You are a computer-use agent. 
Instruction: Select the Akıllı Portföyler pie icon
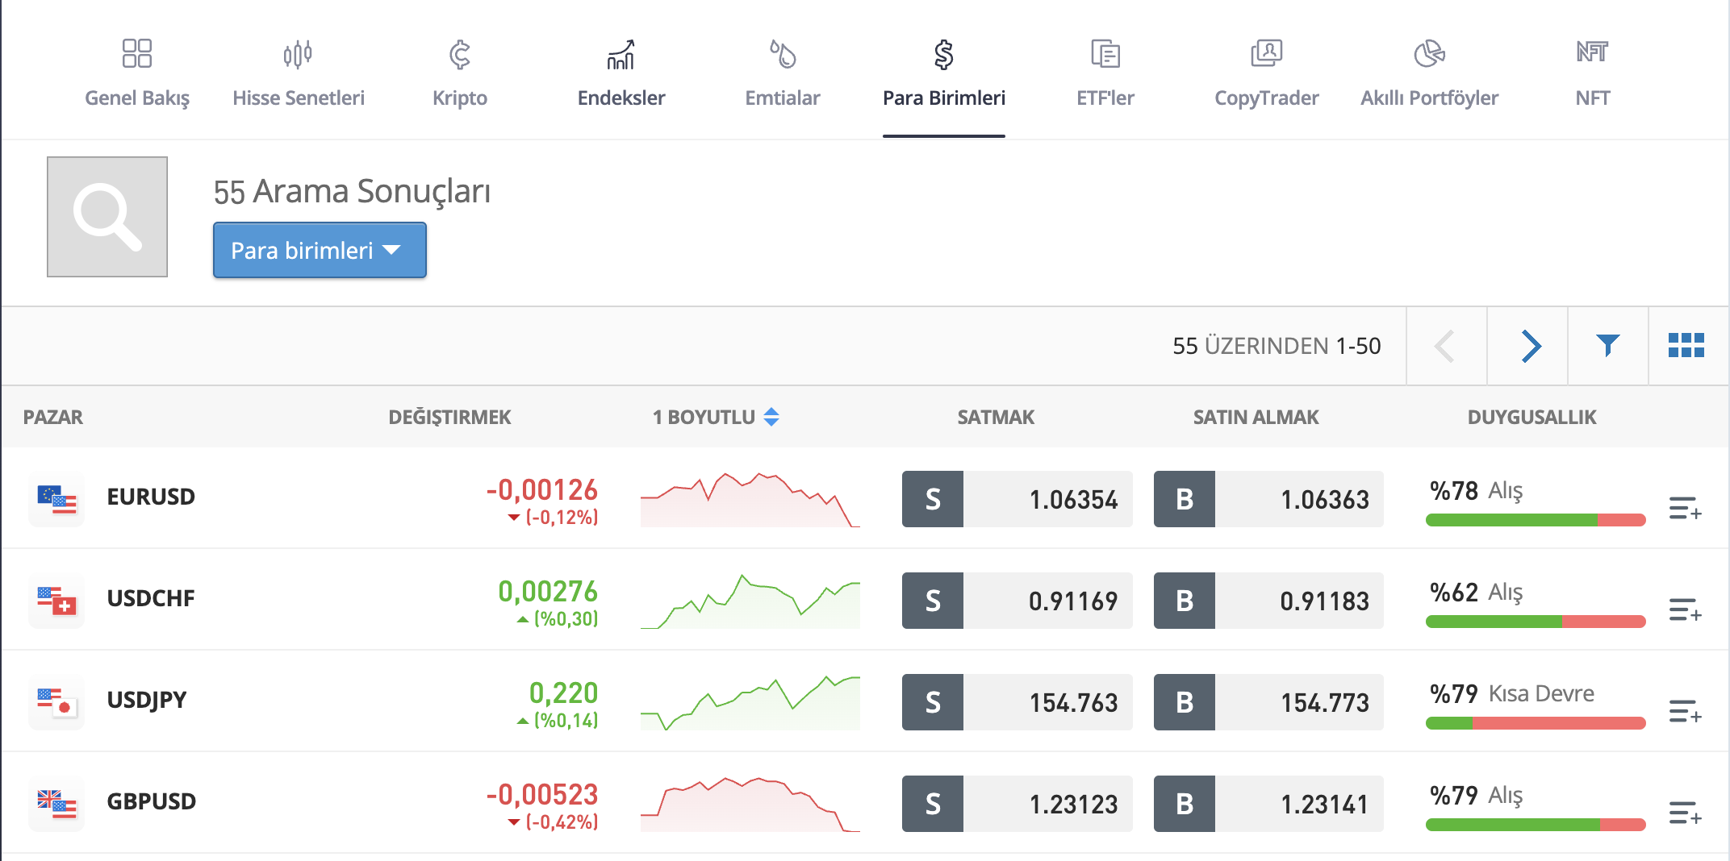coord(1428,53)
